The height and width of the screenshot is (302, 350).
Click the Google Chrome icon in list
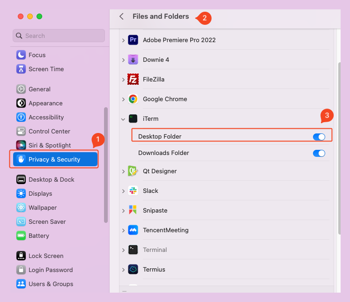click(x=133, y=99)
